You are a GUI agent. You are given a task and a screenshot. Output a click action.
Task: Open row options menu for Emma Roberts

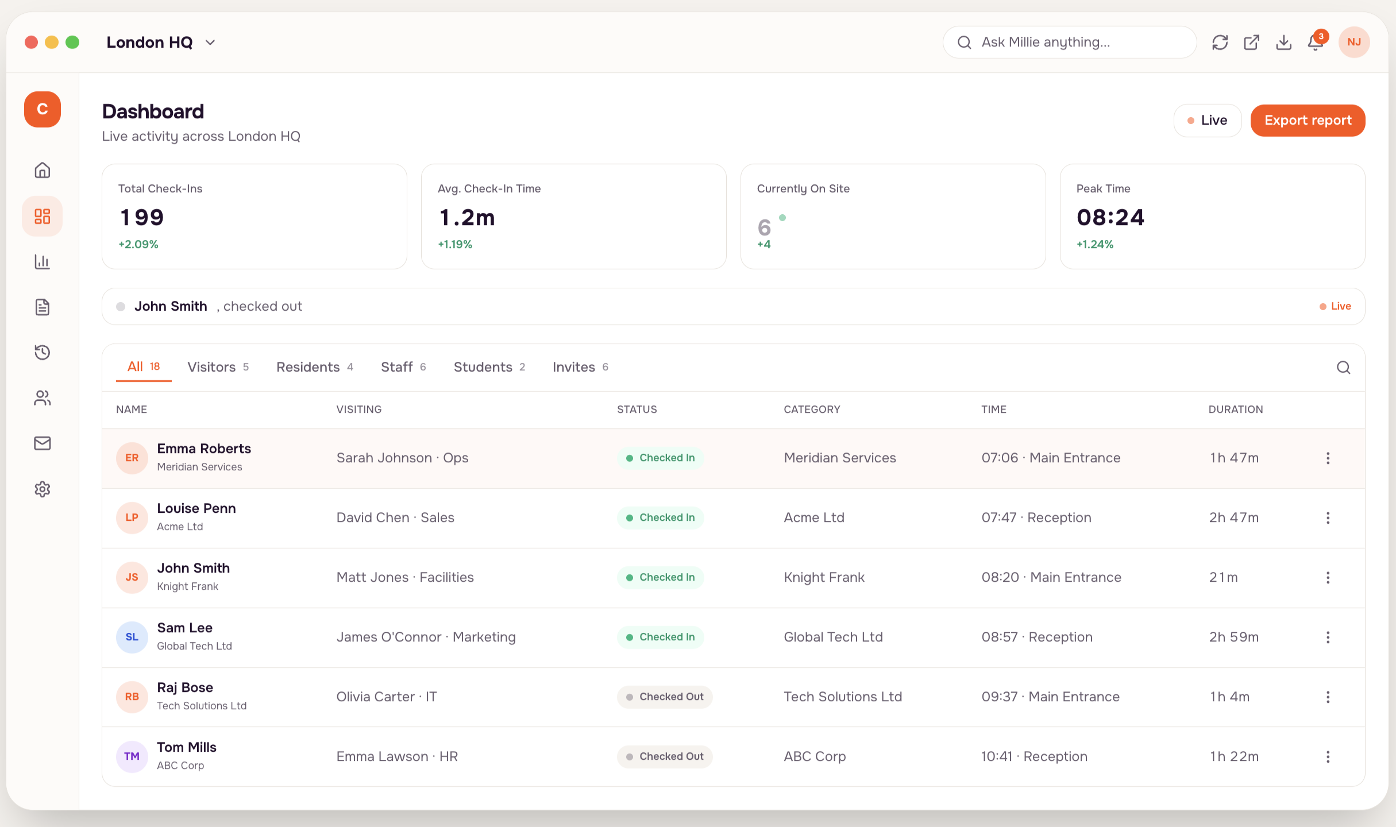click(x=1328, y=458)
